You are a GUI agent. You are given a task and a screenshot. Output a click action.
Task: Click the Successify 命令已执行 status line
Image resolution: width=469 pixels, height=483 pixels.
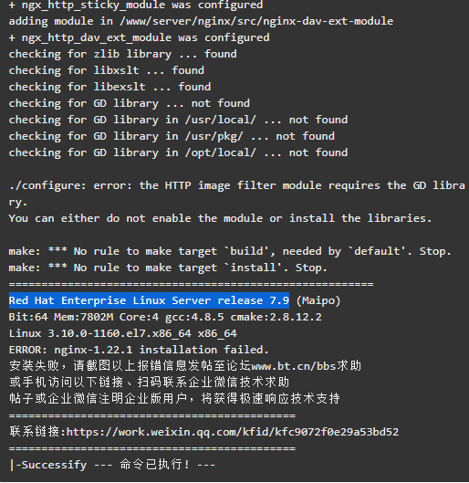[112, 465]
